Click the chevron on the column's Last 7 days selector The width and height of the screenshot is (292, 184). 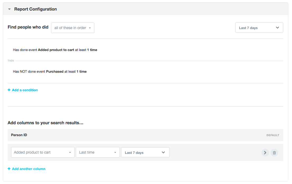[x=163, y=152]
